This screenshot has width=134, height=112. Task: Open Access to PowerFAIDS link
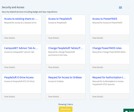point(105,19)
